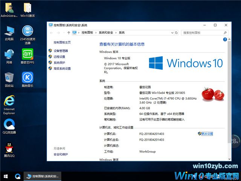
Task: Go up one level arrow
Action: pyautogui.click(x=69, y=33)
